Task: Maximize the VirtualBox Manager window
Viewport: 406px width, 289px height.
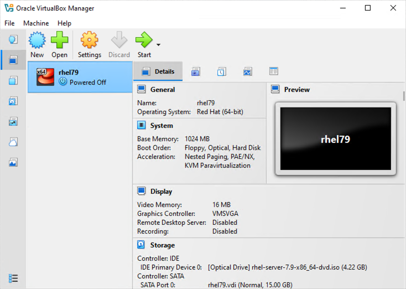Action: [368, 8]
